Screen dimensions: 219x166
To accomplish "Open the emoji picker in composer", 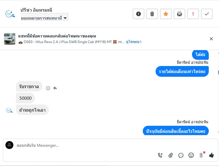I will coord(191,155).
